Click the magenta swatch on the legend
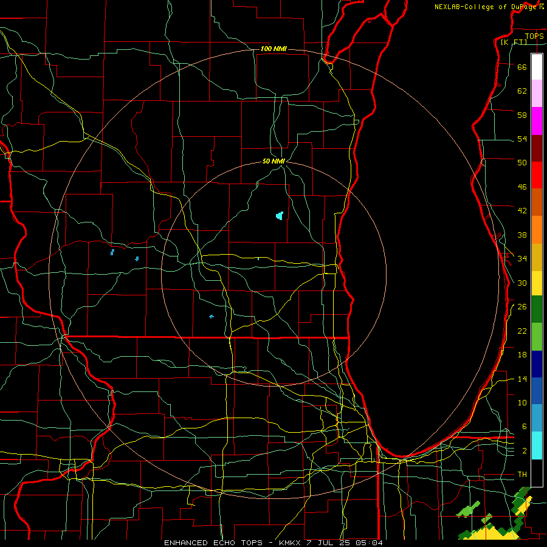The height and width of the screenshot is (547, 547). (537, 121)
